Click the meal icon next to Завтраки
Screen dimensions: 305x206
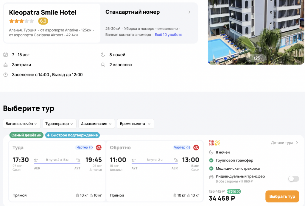5,65
